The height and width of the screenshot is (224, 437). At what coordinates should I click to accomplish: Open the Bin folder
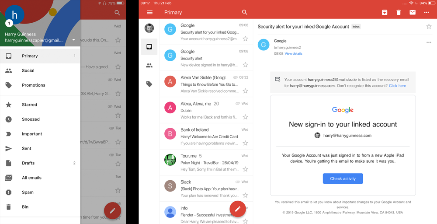point(40,206)
